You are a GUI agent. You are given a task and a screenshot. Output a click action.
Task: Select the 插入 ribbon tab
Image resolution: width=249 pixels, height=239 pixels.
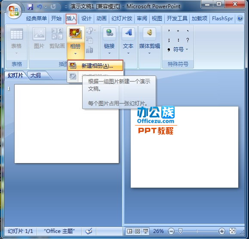coord(71,19)
